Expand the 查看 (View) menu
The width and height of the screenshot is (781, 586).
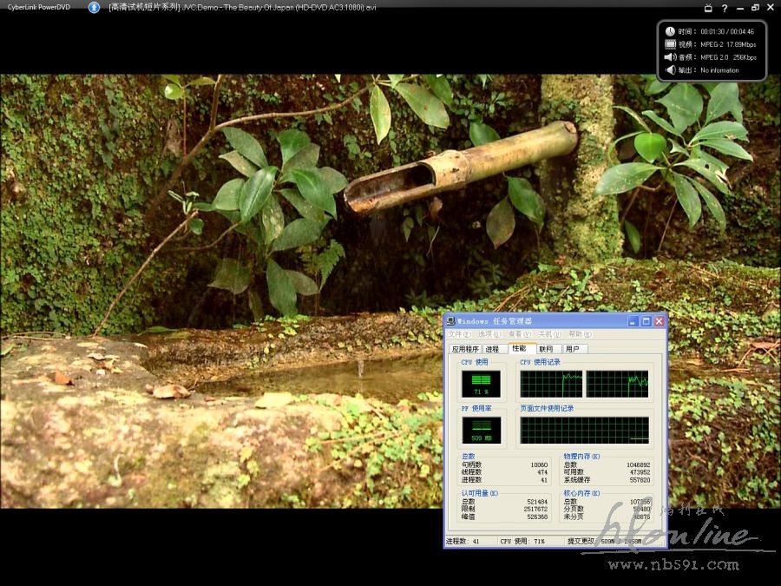(x=519, y=334)
